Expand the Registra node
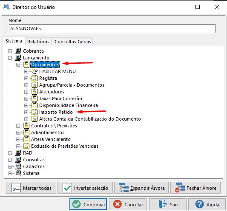Image resolution: width=227 pixels, height=211 pixels. pos(26,78)
